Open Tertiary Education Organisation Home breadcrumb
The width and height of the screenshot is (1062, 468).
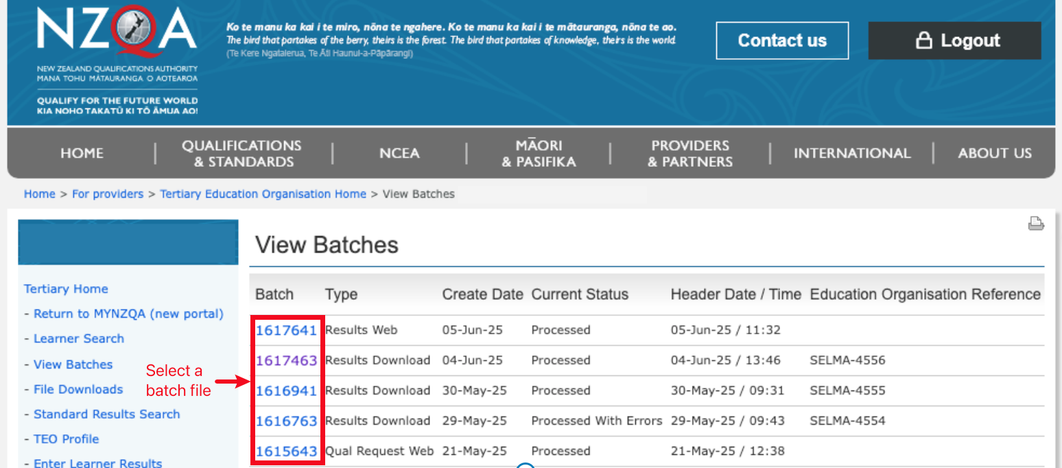(x=263, y=194)
